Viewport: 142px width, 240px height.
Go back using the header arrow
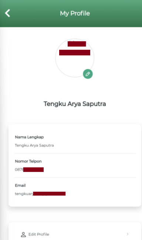[x=7, y=13]
